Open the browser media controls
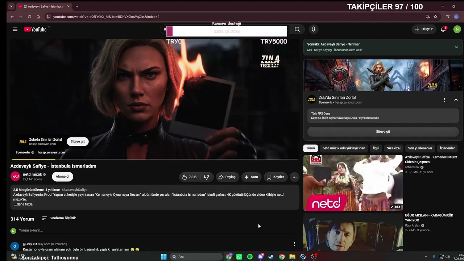The width and height of the screenshot is (464, 261). pos(448,17)
